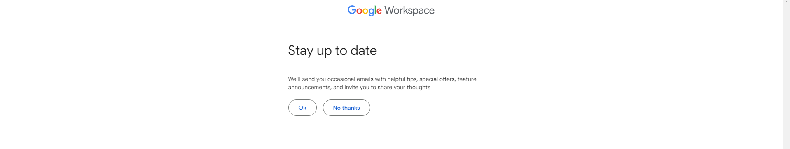
Task: Select No thanks to opt out
Action: coord(346,108)
